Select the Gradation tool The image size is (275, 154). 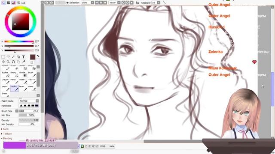[x=23, y=74]
